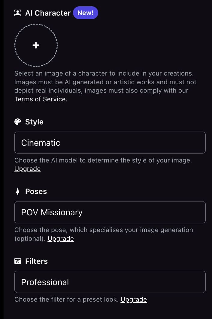Open the Cinematic style dropdown
The image size is (212, 319).
coord(110,143)
